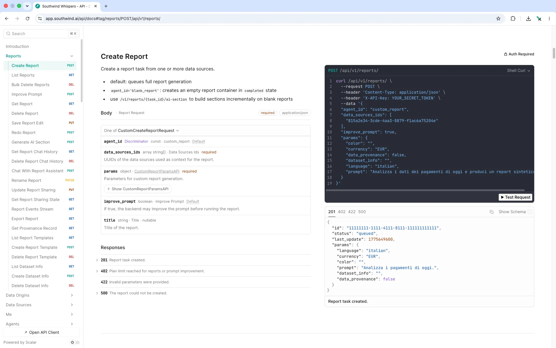The image size is (556, 348).
Task: Open the tab search dropdown arrow
Action: 27,6
